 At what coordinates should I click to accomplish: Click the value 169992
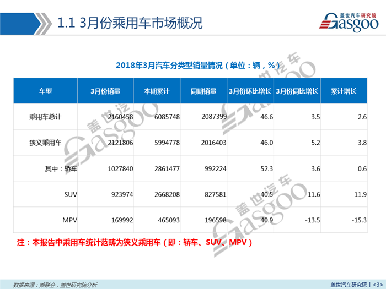point(122,220)
